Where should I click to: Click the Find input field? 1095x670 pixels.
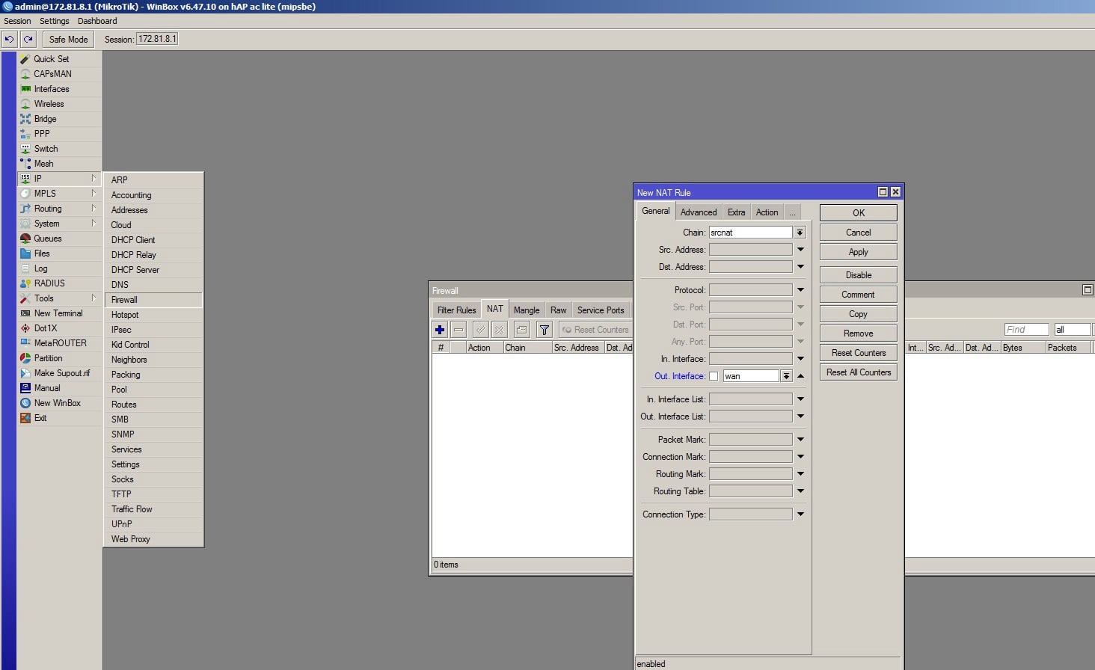1025,330
